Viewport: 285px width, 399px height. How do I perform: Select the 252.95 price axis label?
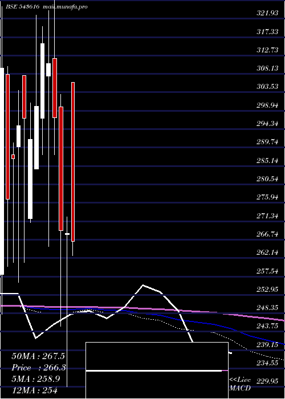pyautogui.click(x=267, y=289)
